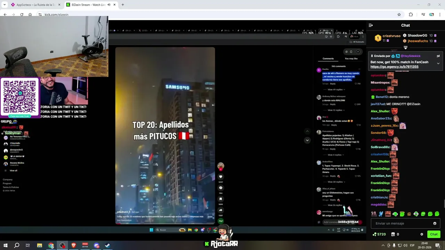The image size is (445, 250).
Task: Click xcristiian_fun username in chat
Action: [x=381, y=176]
